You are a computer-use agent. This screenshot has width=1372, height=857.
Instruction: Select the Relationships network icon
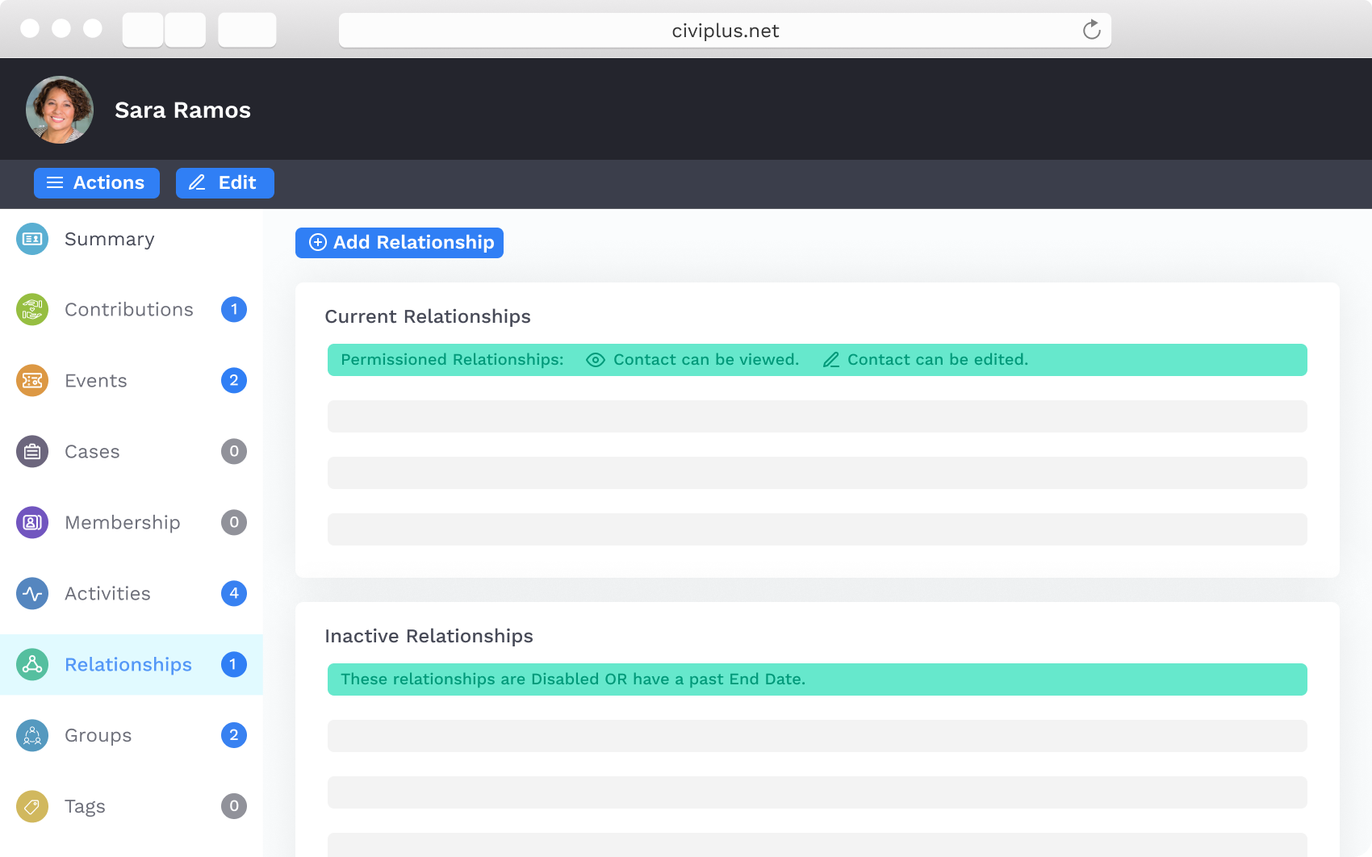[31, 664]
